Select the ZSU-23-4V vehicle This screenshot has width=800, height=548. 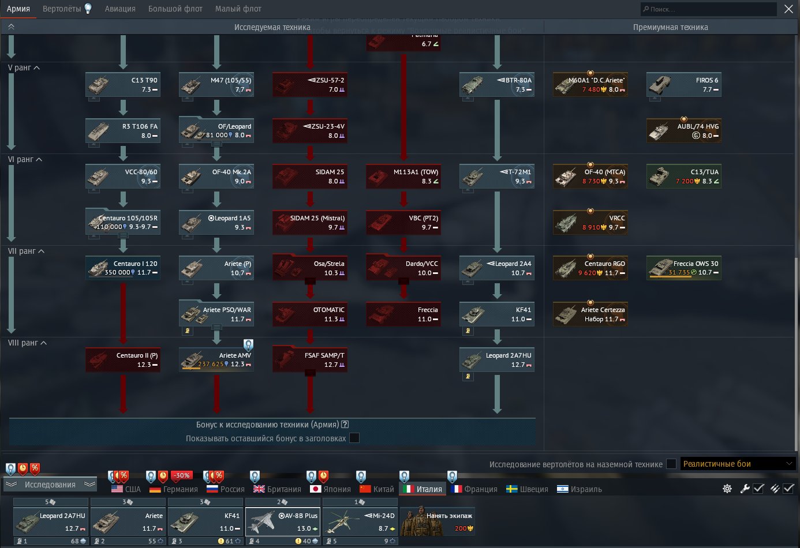coord(310,130)
